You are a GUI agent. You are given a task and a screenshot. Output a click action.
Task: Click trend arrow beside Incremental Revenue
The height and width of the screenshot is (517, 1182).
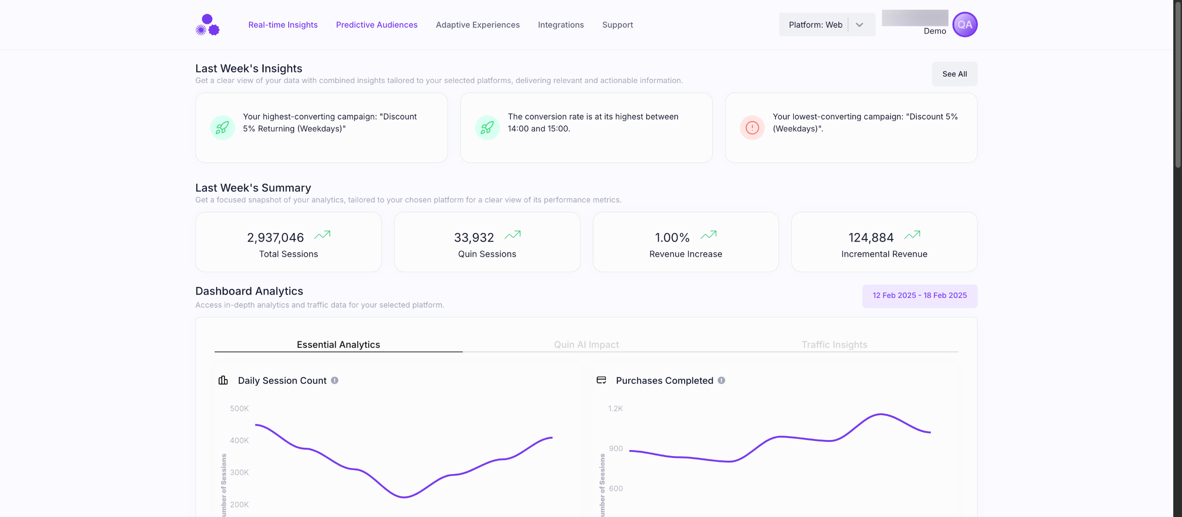(912, 235)
